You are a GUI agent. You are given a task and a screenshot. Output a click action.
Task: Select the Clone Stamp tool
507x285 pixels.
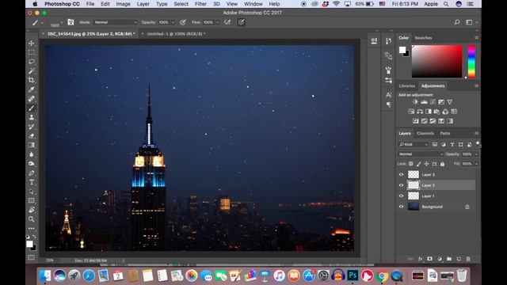[32, 117]
